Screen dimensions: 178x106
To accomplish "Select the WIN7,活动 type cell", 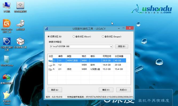I will pyautogui.click(x=73, y=60).
